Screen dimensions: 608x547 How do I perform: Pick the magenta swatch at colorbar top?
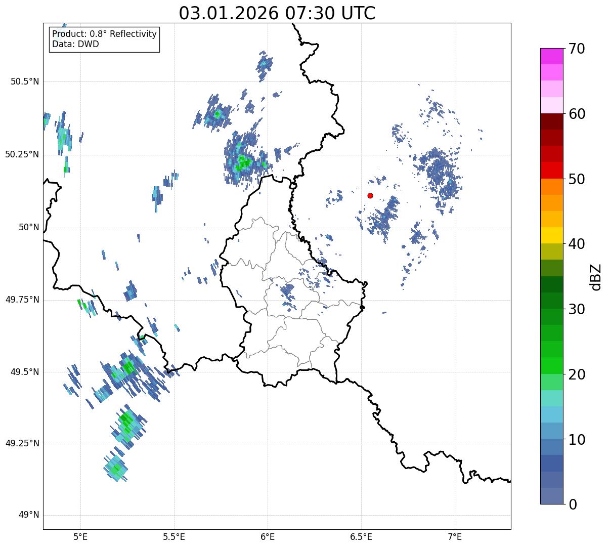[555, 56]
